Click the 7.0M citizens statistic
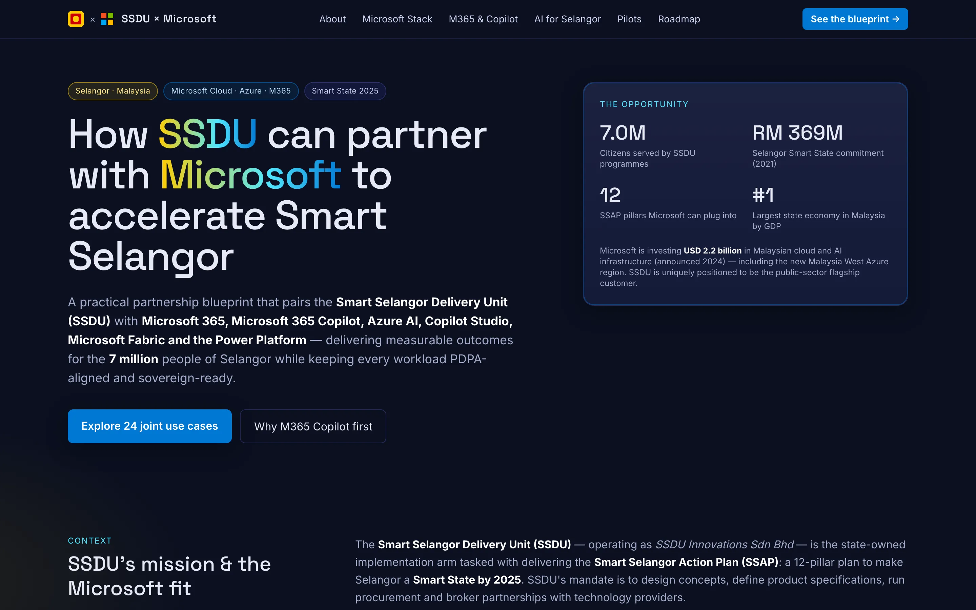The height and width of the screenshot is (610, 976). coord(623,133)
